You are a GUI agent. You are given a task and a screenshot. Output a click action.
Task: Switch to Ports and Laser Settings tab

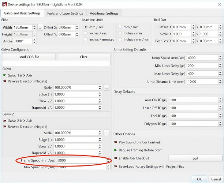[65, 13]
